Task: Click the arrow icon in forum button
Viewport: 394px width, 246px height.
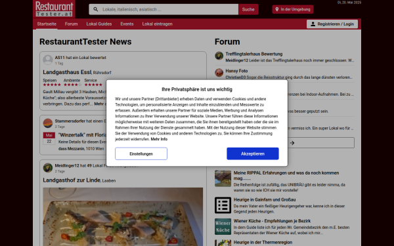Action: (x=292, y=143)
